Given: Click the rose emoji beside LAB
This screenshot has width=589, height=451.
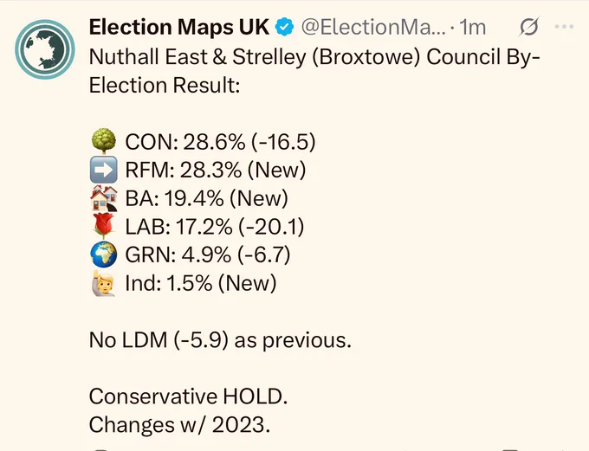Looking at the screenshot, I should (x=104, y=226).
